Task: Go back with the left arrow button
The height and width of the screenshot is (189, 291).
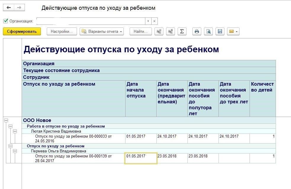Action: [x=9, y=8]
